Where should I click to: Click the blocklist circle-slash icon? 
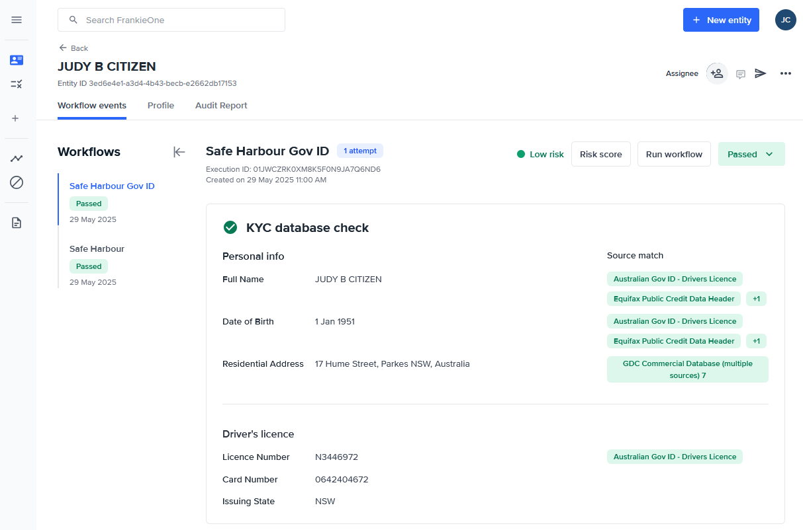[17, 182]
